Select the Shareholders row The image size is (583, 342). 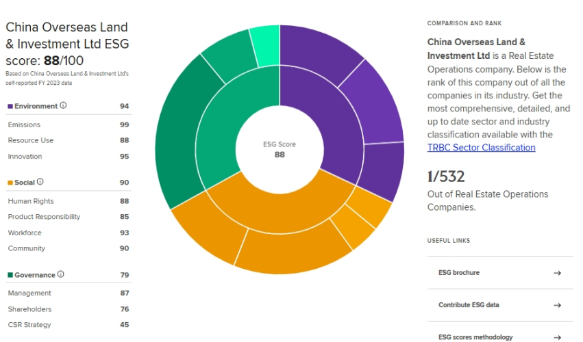click(x=69, y=309)
